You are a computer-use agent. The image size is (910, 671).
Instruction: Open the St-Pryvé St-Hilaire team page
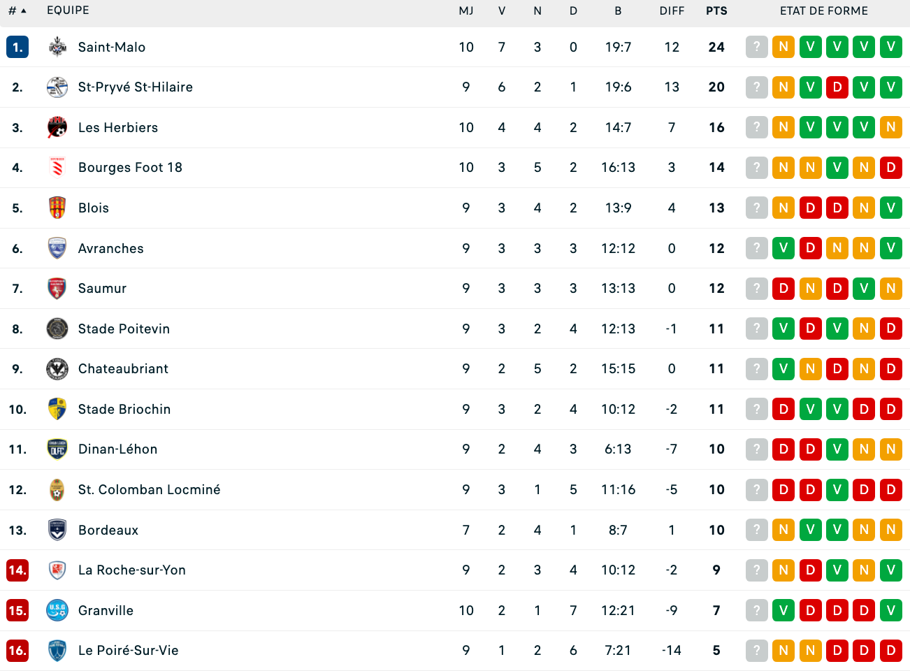click(x=136, y=87)
